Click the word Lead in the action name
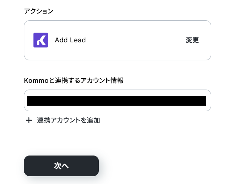This screenshot has height=184, width=240. (78, 40)
